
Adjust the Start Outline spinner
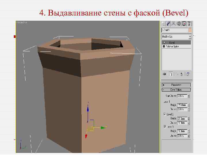(189, 96)
